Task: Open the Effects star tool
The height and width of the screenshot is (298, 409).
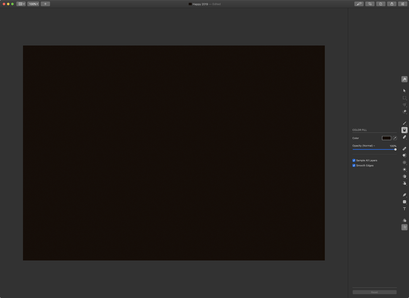Action: 404,227
